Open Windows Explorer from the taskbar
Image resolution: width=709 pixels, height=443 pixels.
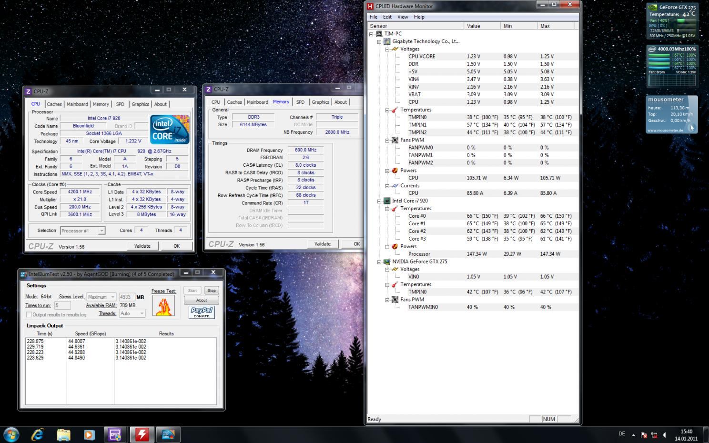63,434
